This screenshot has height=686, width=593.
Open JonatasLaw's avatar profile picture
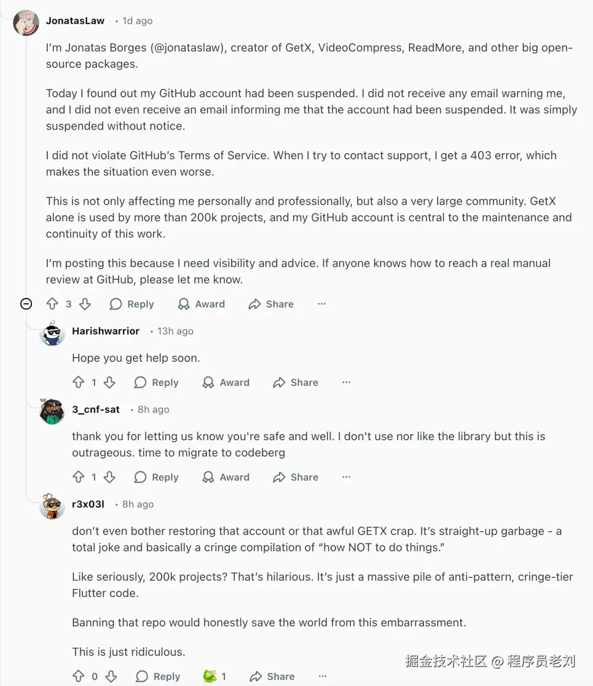pyautogui.click(x=26, y=23)
